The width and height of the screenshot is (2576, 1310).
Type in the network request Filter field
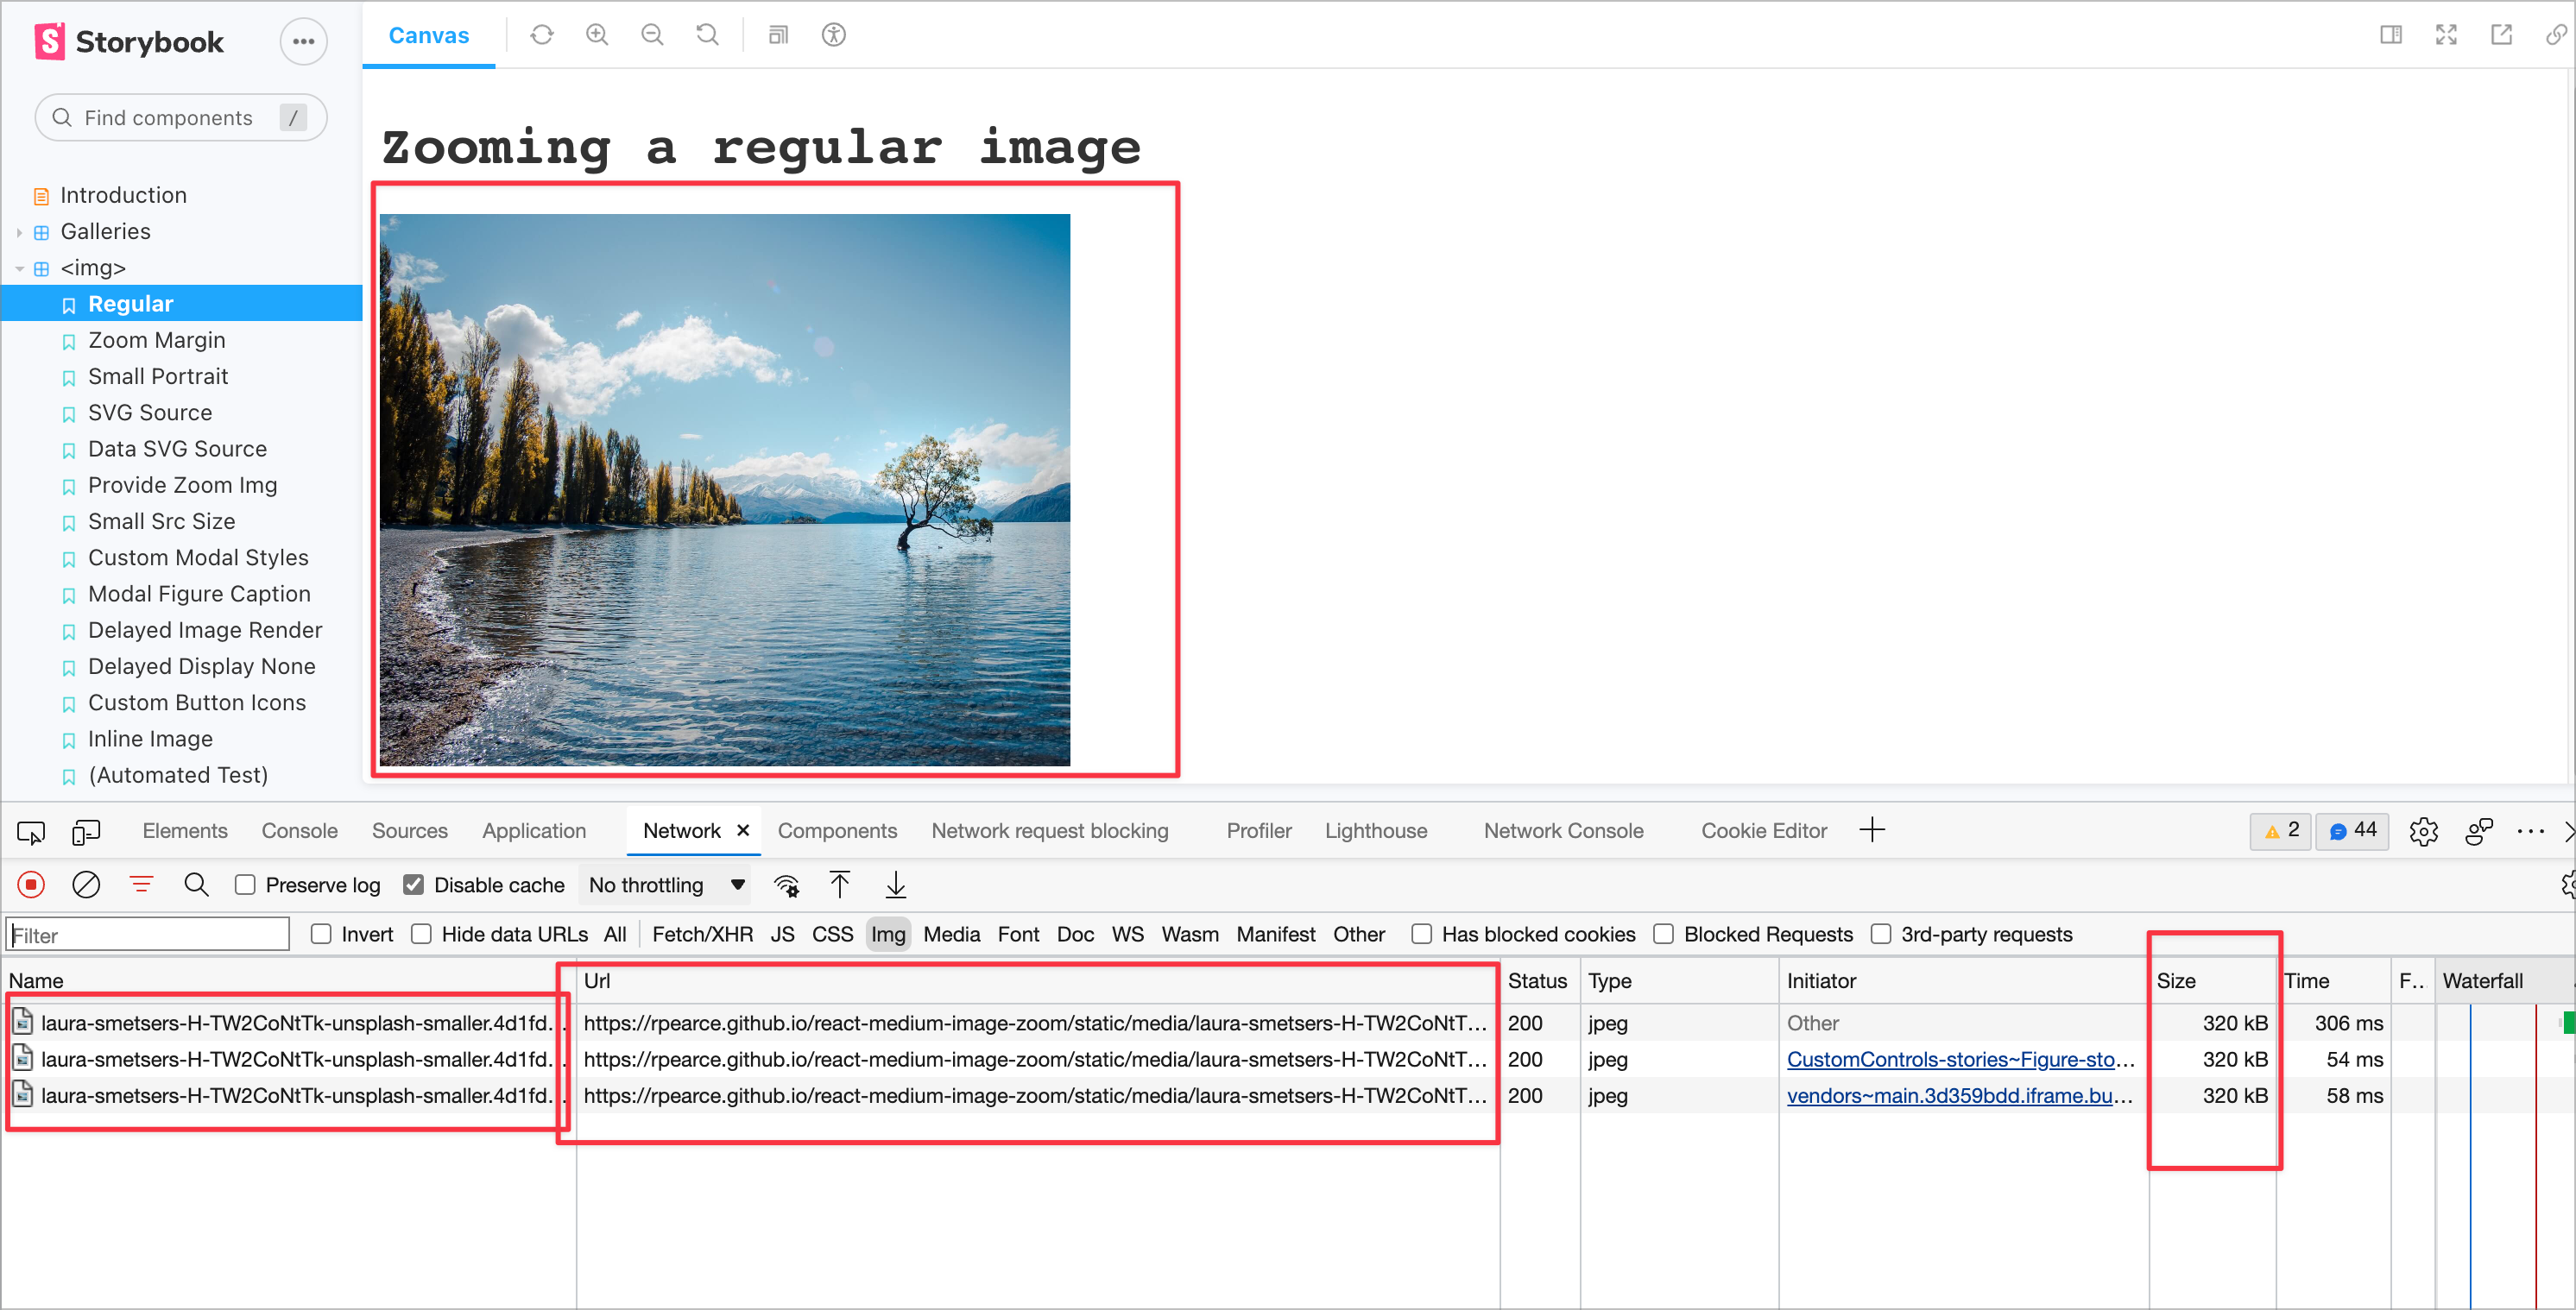tap(146, 933)
